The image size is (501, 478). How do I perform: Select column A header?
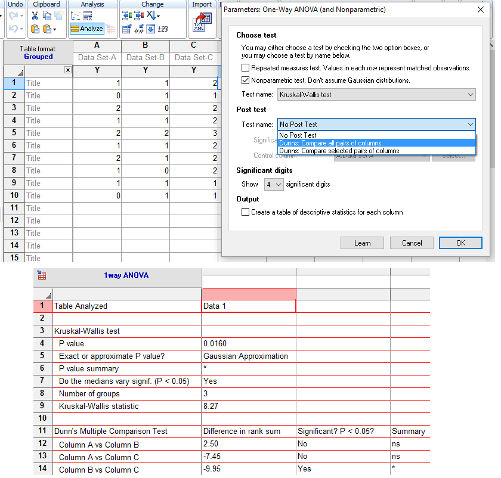pyautogui.click(x=97, y=45)
